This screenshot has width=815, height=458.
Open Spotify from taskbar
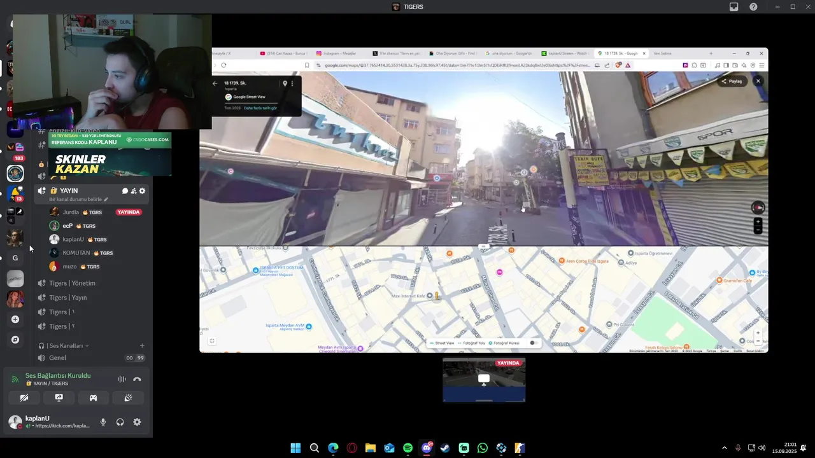coord(408,448)
